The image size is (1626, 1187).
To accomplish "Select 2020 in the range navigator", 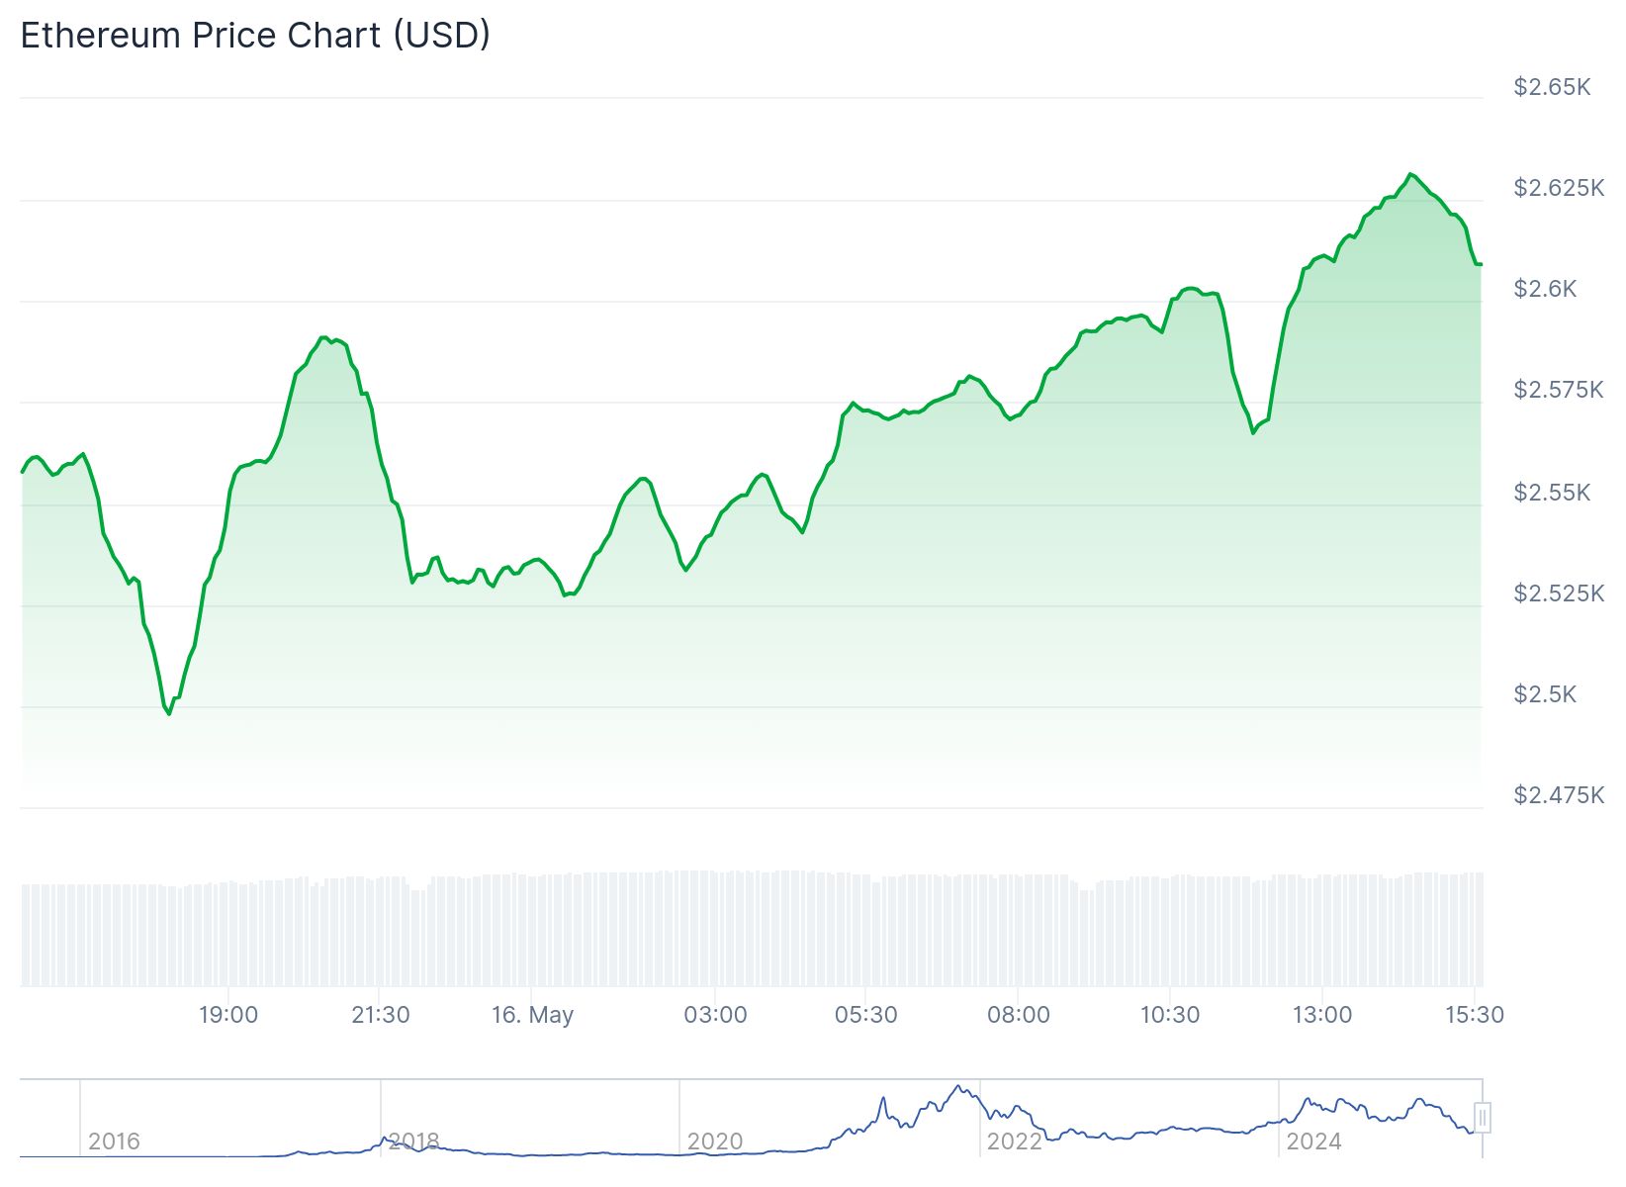I will click(715, 1141).
